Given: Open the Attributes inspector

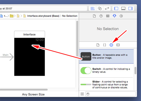Looking at the screenshot, I should [114, 16].
